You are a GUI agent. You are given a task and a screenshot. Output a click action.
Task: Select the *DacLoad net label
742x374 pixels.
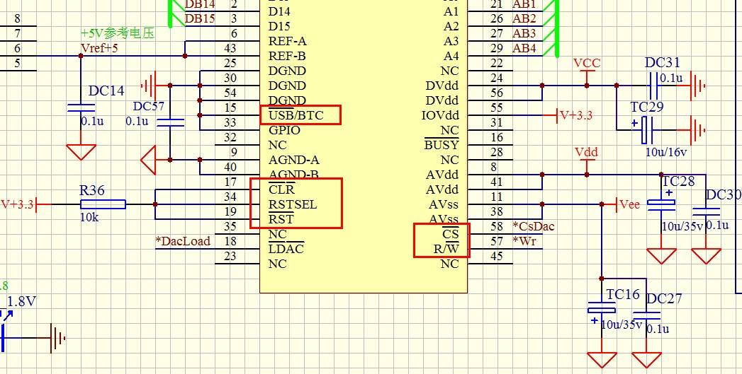[x=183, y=241]
